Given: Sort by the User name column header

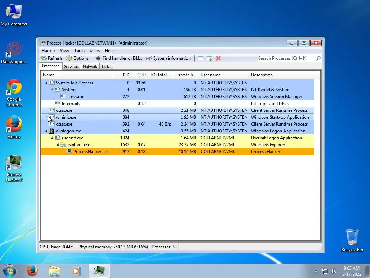Looking at the screenshot, I should 223,75.
